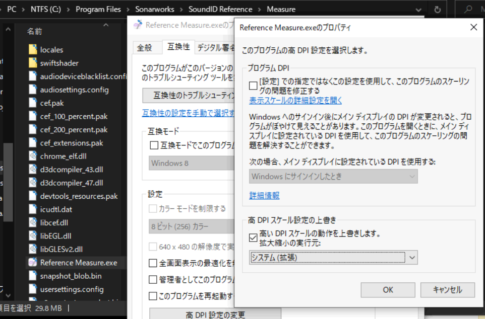Screen dimensions: 485x319
Task: Select the cef_extensions.pak file icon
Action: [x=33, y=143]
